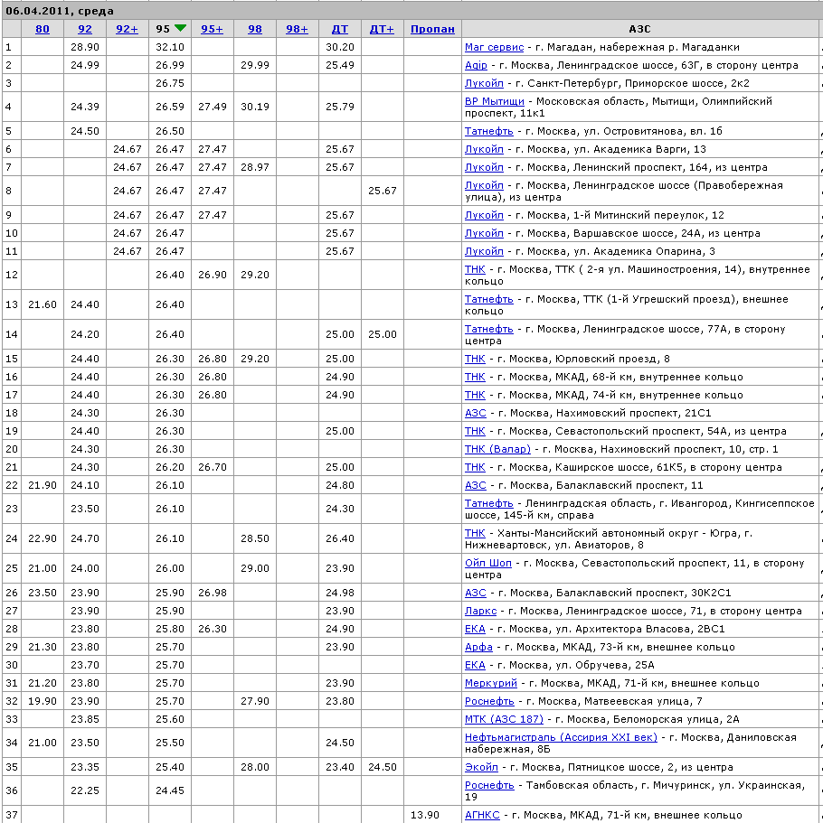Open Лукойл Варшавское шоссе 24А link
The image size is (823, 823).
coord(484,233)
